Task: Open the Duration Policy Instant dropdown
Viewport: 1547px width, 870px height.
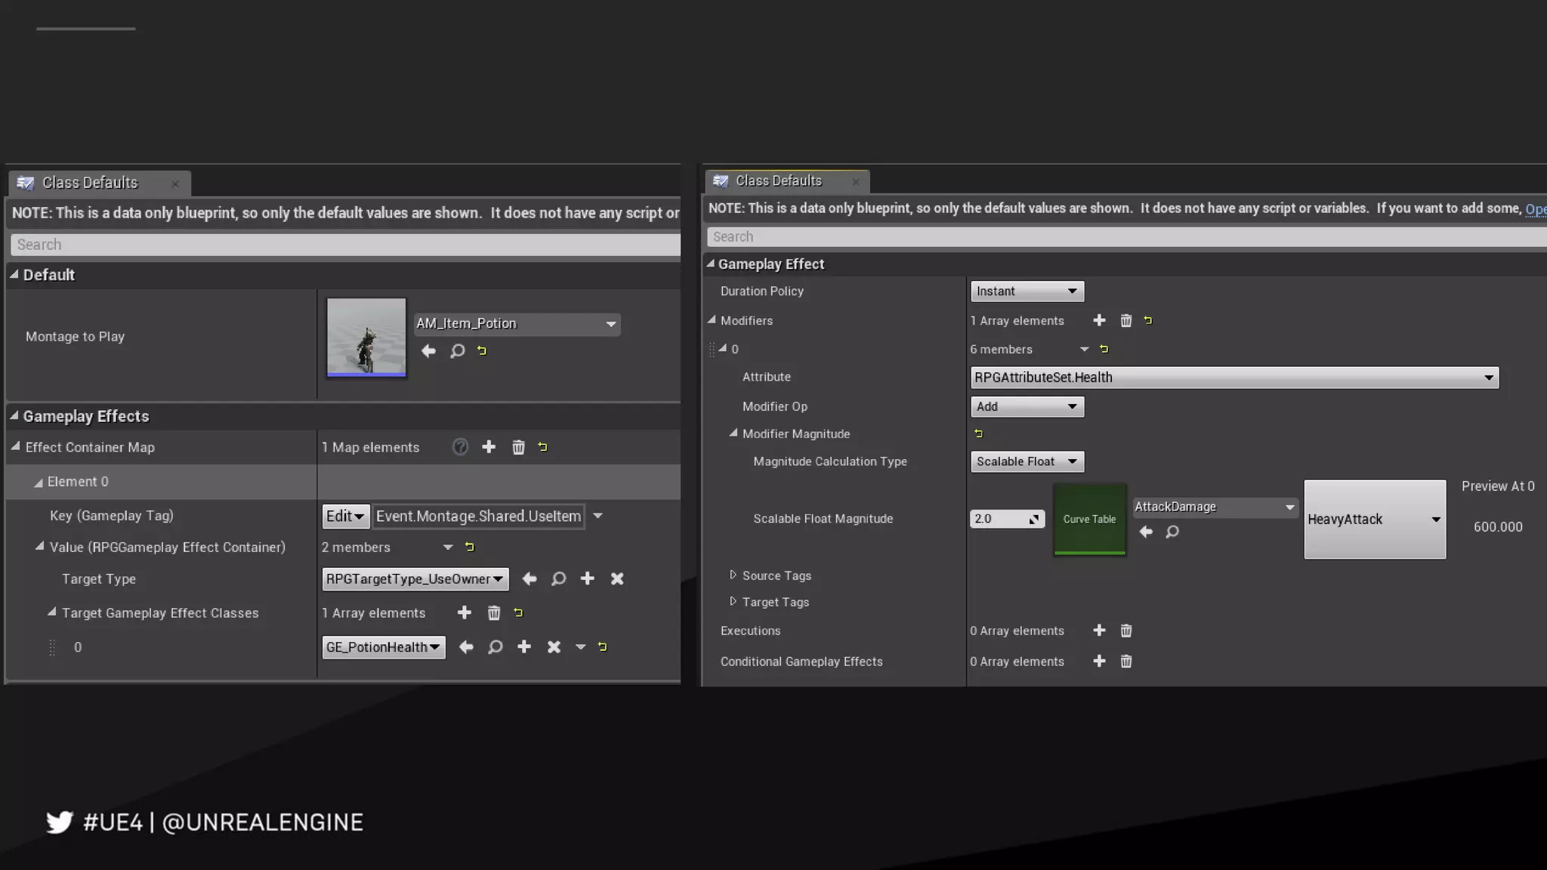Action: [1027, 292]
